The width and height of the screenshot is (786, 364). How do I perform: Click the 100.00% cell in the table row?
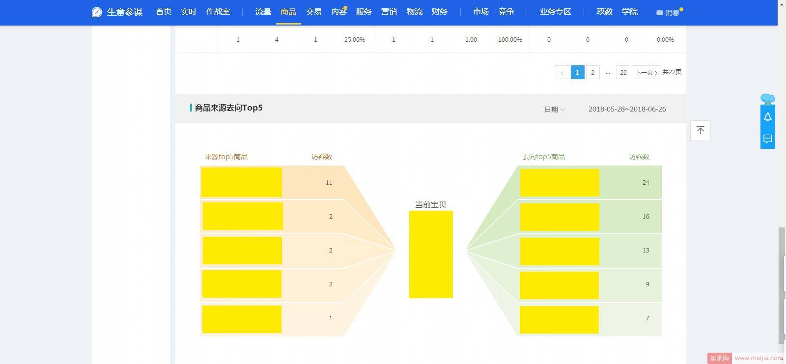[510, 40]
